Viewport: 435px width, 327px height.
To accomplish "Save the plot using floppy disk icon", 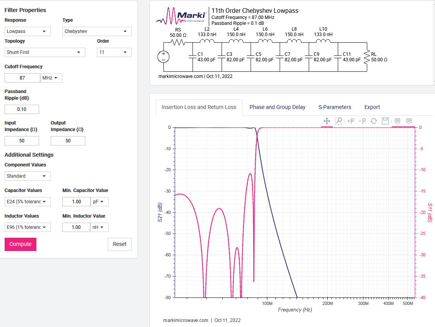I will coord(385,121).
